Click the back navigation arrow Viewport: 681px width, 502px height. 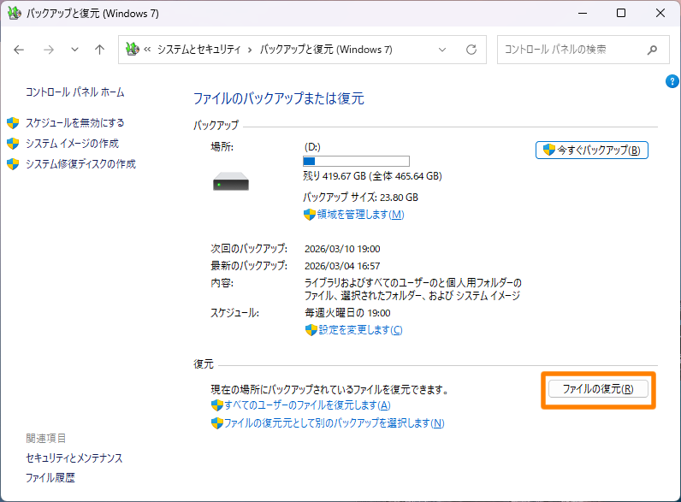(19, 50)
